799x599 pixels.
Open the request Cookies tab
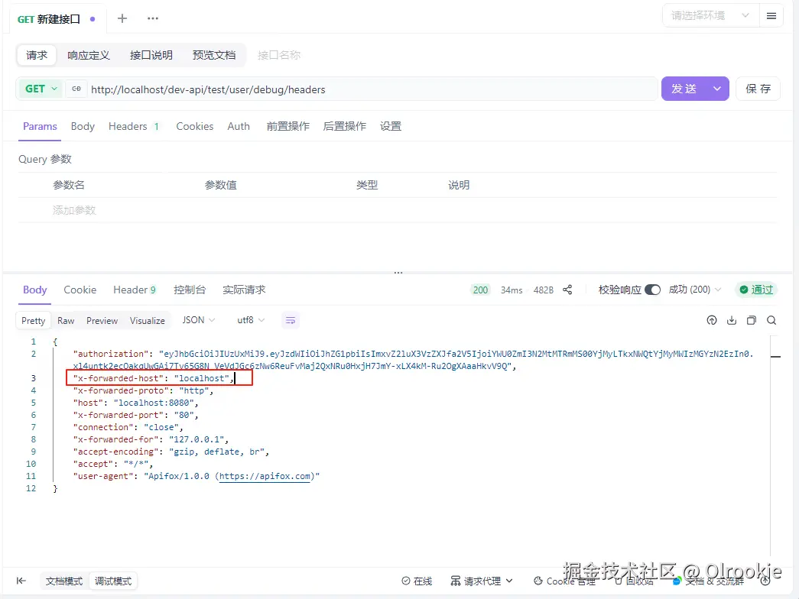(x=195, y=126)
